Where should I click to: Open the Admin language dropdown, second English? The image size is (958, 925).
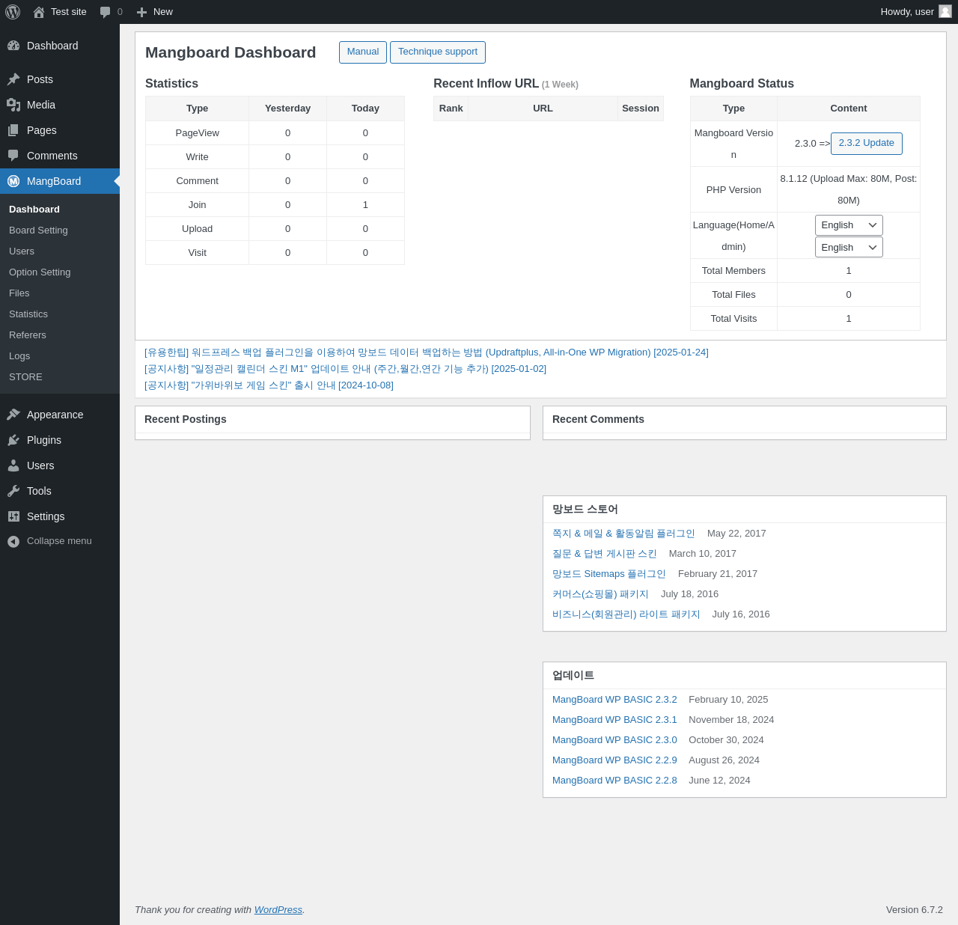pos(849,247)
